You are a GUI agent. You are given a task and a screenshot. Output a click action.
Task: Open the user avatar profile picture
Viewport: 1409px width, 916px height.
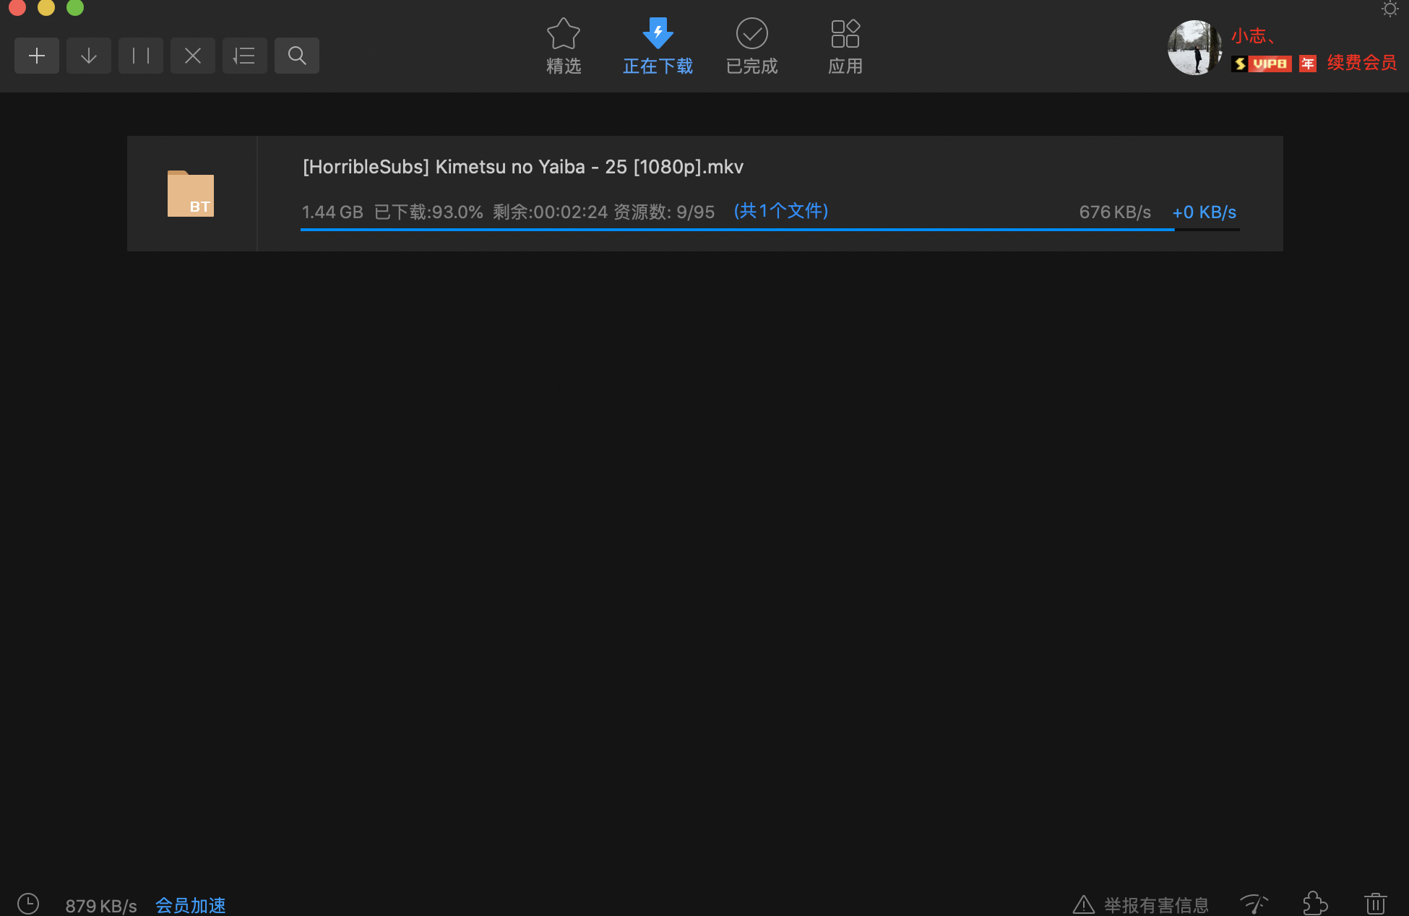click(x=1194, y=48)
